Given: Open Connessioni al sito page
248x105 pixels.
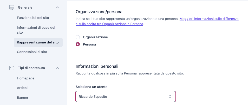Looking at the screenshot, I should [x=32, y=52].
